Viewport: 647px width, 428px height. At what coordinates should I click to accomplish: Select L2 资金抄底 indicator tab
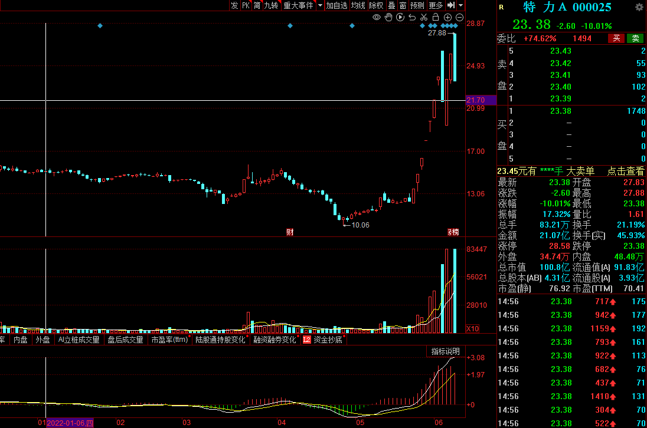(324, 340)
